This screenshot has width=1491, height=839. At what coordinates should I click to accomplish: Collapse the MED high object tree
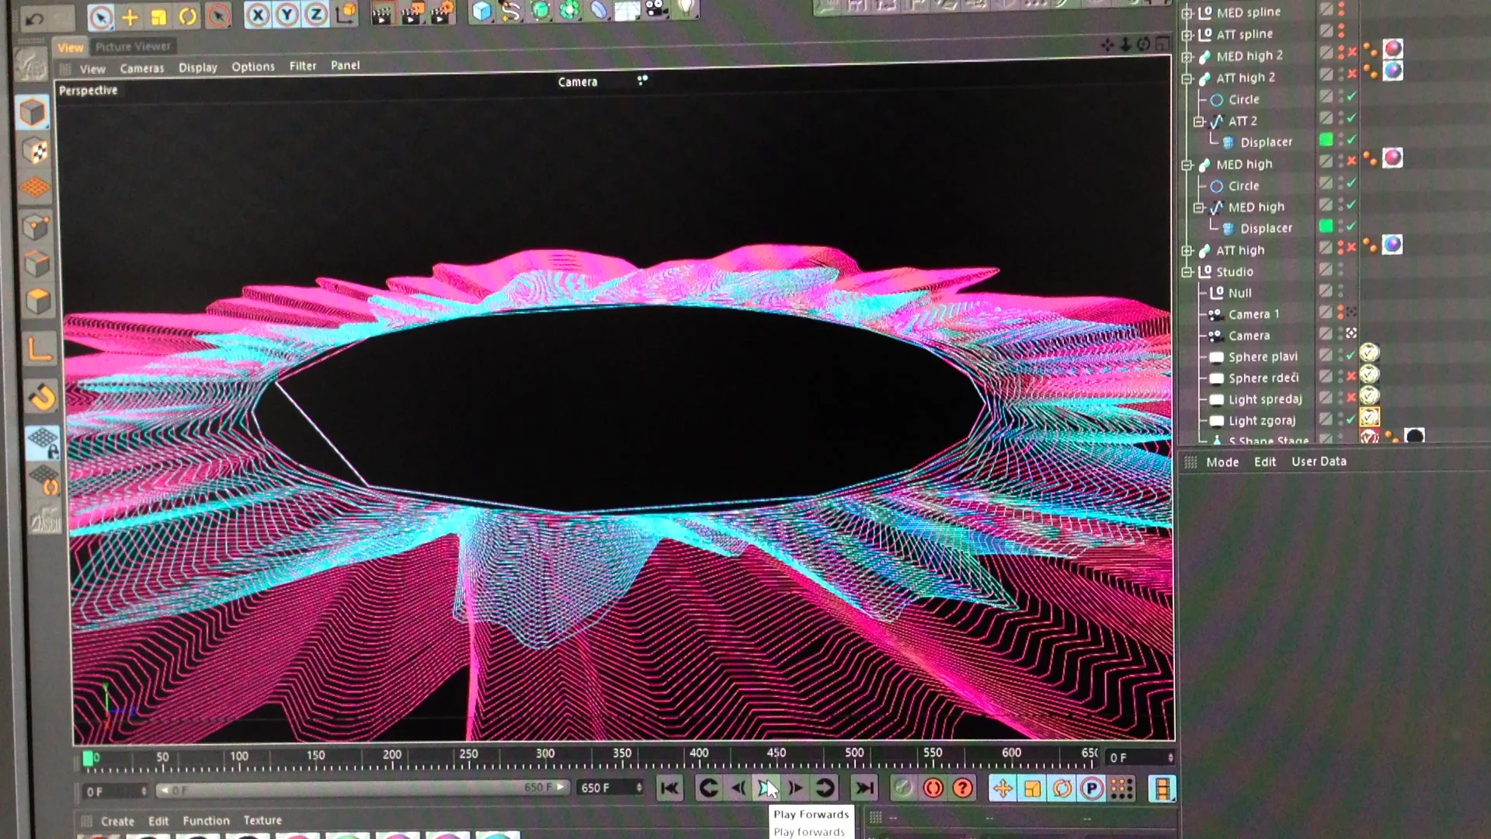tap(1187, 165)
